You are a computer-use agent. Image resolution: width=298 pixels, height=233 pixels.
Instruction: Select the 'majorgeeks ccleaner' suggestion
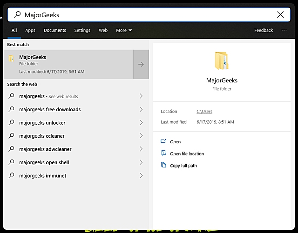pos(76,136)
